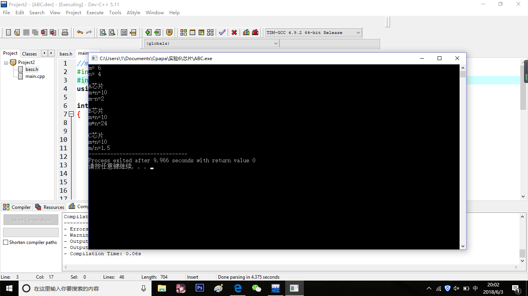Enable the Shorten compiler paths checkbox
Image resolution: width=528 pixels, height=296 pixels.
click(6, 242)
